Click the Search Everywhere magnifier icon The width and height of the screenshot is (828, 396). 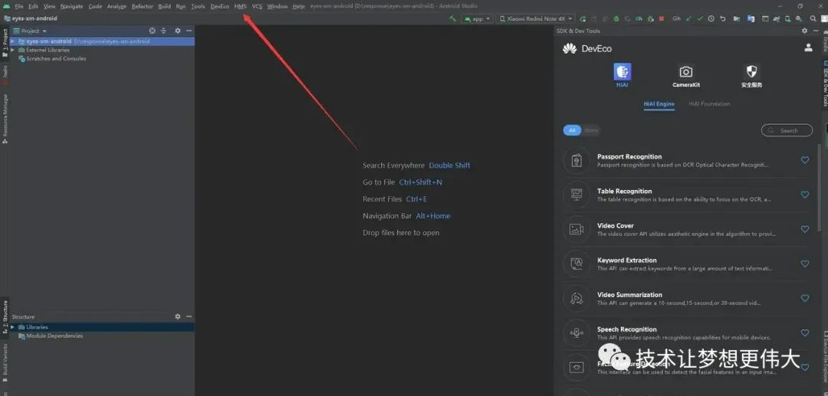coord(812,18)
